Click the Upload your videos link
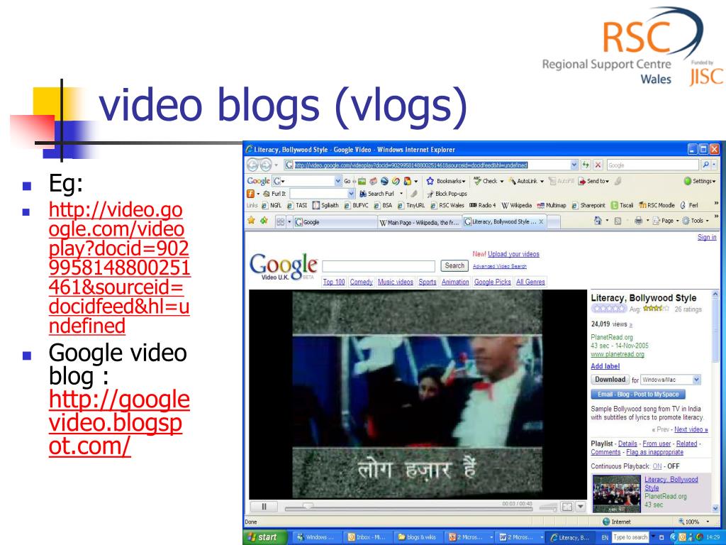 [513, 254]
